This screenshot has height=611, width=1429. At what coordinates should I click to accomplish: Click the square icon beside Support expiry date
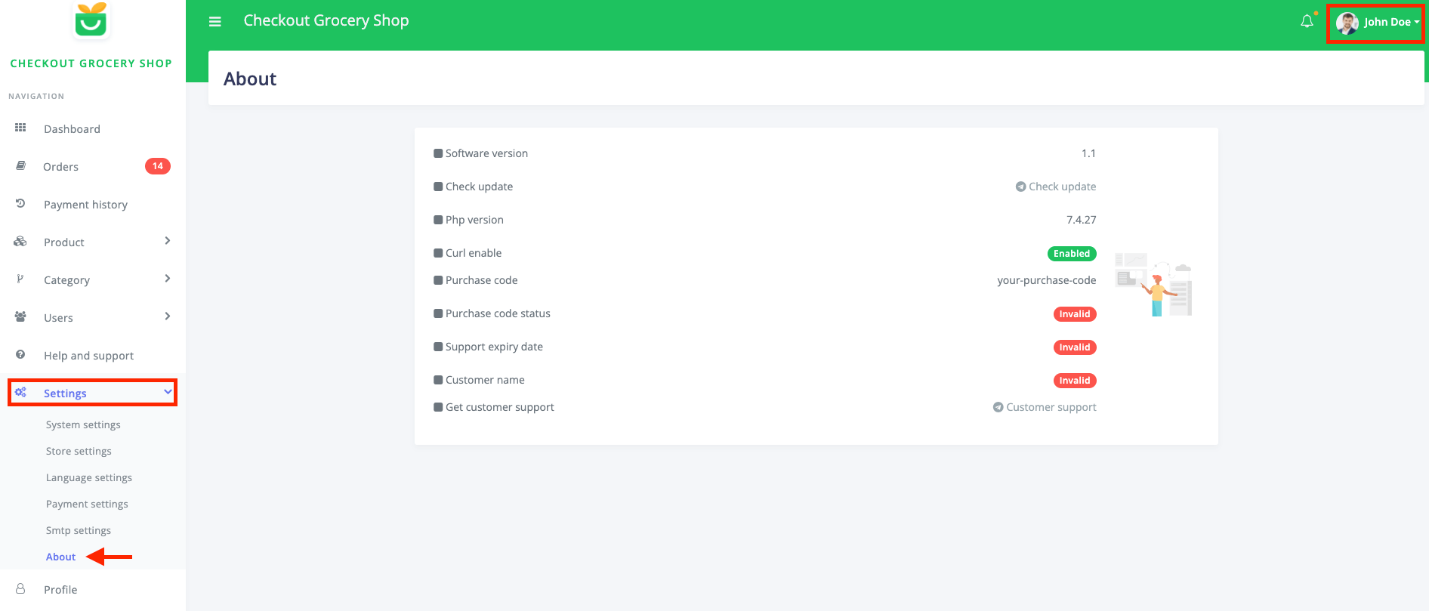(438, 347)
